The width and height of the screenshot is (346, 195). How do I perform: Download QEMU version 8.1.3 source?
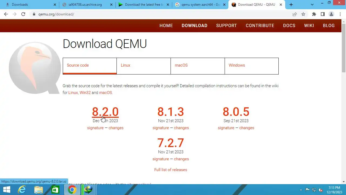click(x=171, y=112)
